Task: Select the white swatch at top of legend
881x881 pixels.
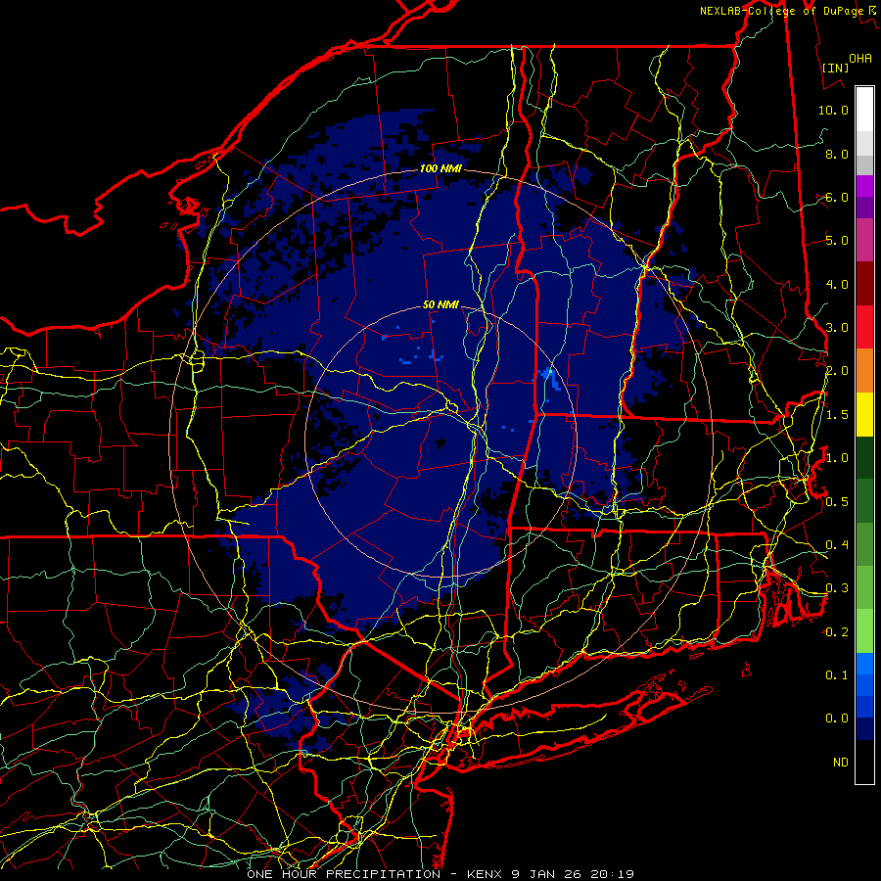Action: 864,110
